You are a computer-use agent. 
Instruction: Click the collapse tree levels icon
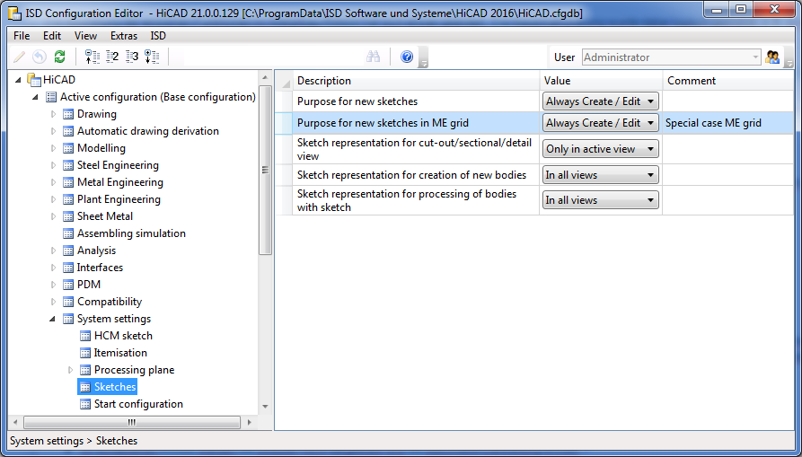(93, 57)
